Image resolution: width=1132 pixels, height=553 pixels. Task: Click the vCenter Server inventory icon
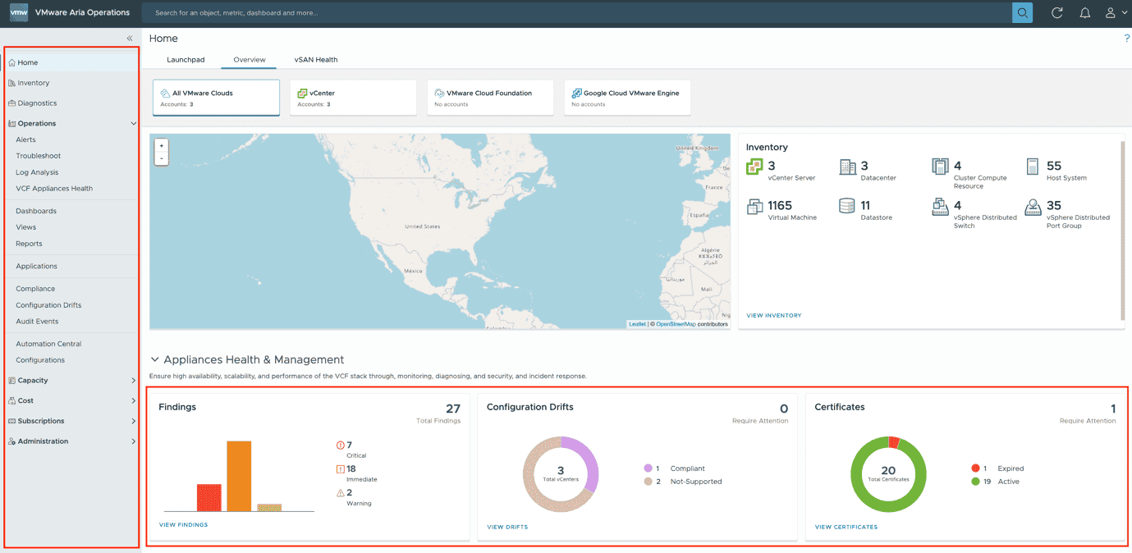[755, 168]
